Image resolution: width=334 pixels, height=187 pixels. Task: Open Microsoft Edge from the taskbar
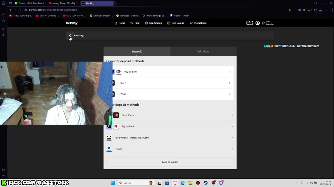183,183
